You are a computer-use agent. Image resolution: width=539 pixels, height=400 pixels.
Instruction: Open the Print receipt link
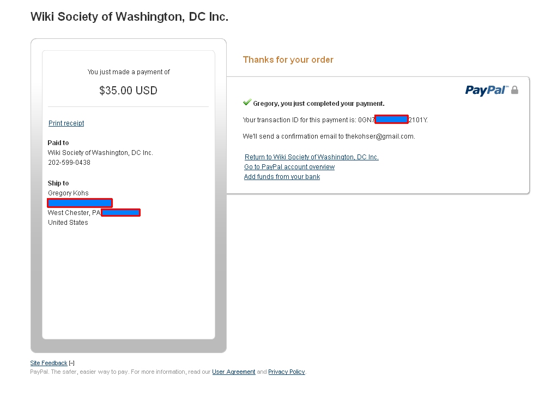pyautogui.click(x=66, y=123)
